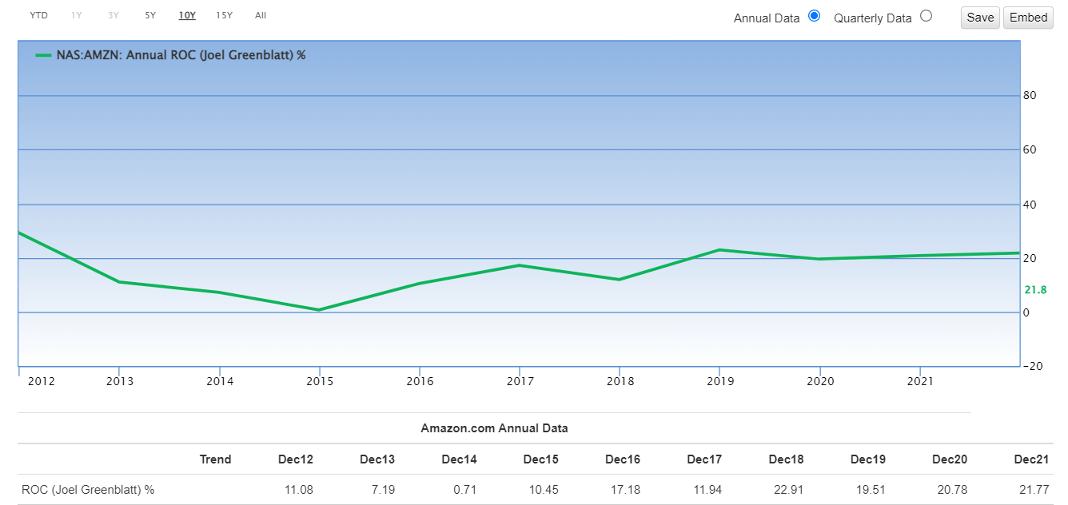Click the 2014 x-axis label

pyautogui.click(x=219, y=381)
